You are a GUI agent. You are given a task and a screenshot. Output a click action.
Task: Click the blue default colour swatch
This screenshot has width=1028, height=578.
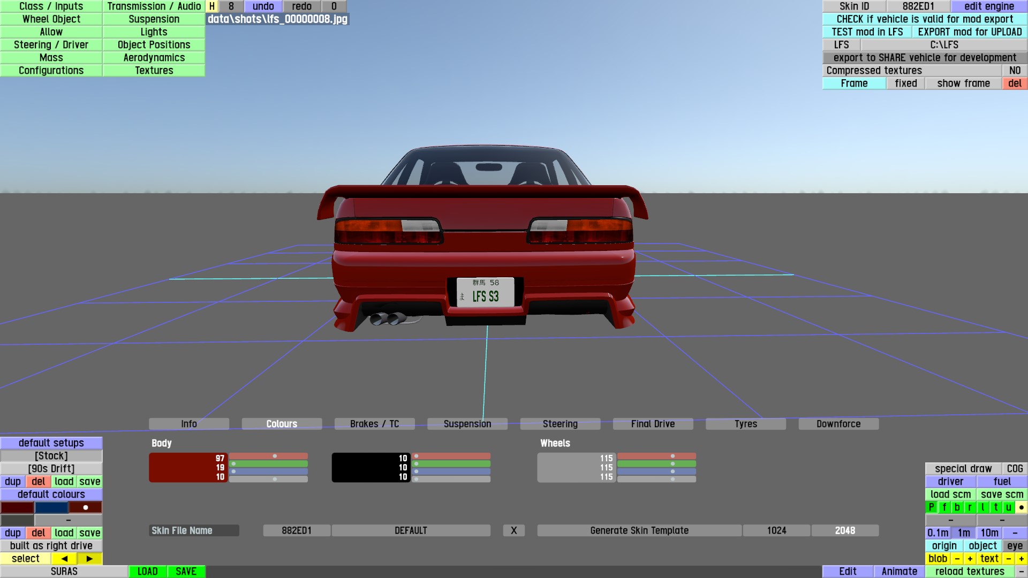(x=51, y=507)
